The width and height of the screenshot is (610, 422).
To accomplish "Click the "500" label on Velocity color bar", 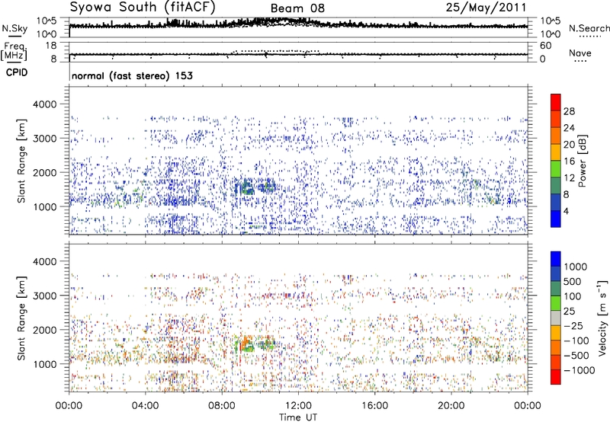I will point(573,282).
